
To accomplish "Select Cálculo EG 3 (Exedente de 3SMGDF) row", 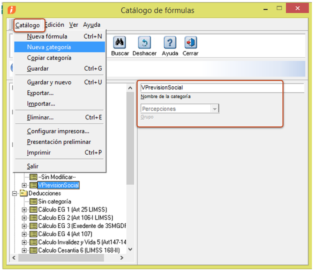I will [82, 226].
